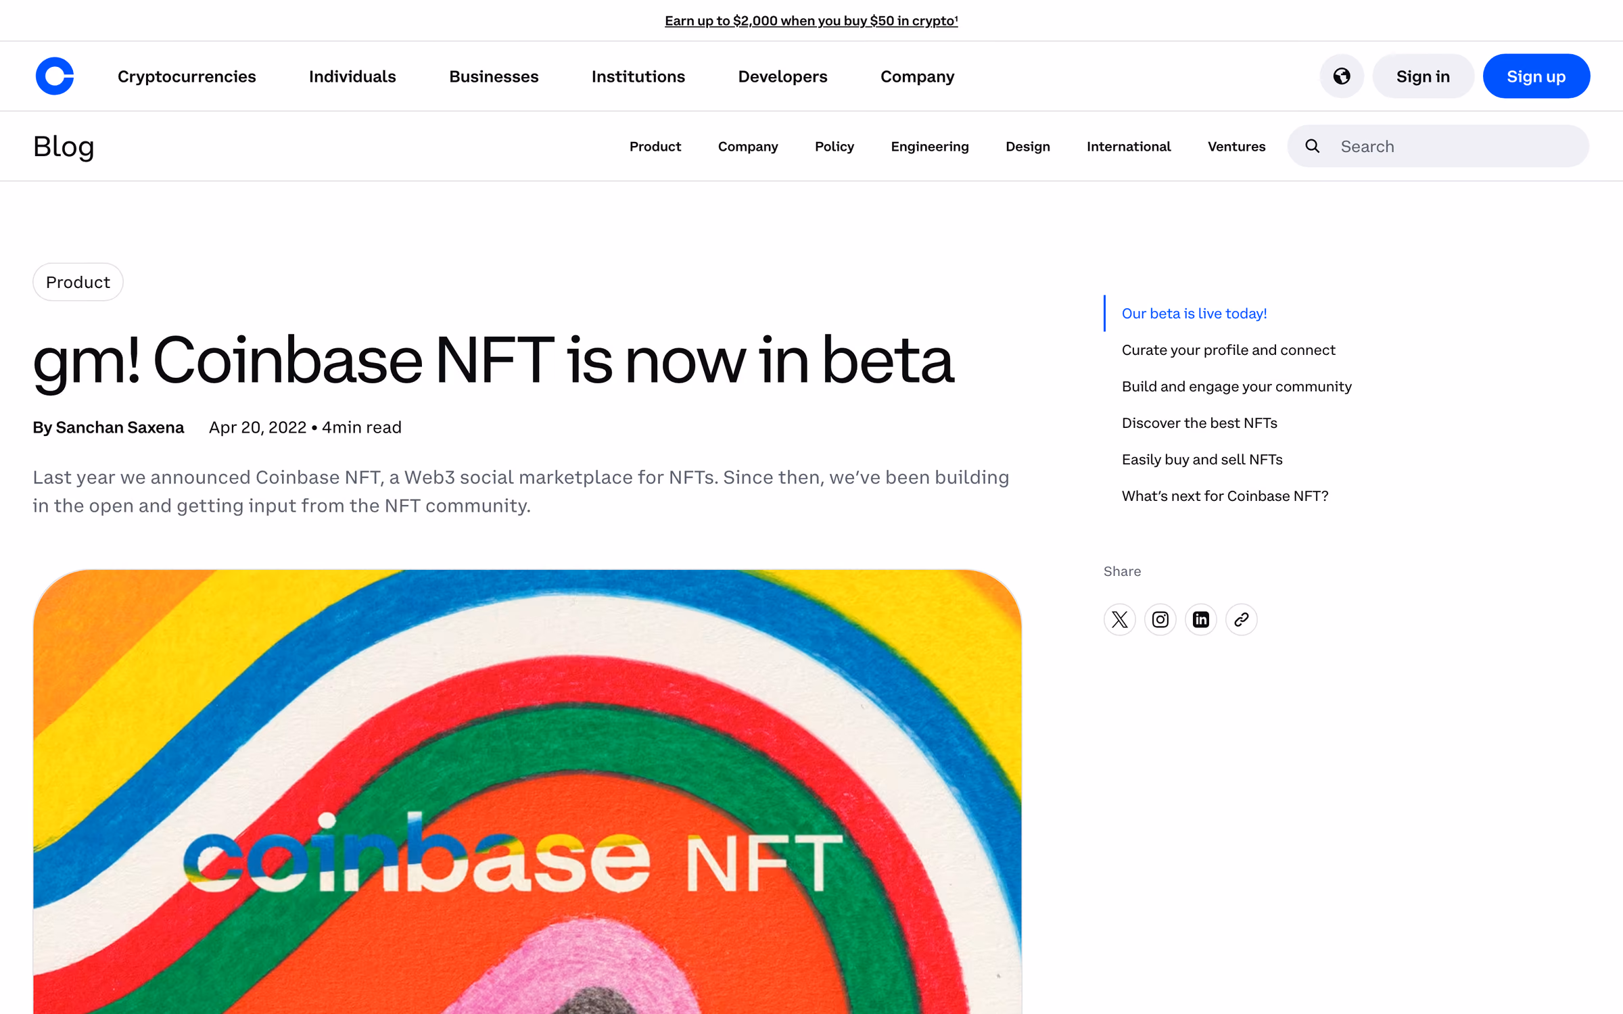Focus the blog Search field
The height and width of the screenshot is (1014, 1623).
click(1438, 146)
